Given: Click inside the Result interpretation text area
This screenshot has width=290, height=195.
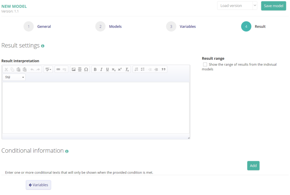Looking at the screenshot, I should tap(96, 108).
